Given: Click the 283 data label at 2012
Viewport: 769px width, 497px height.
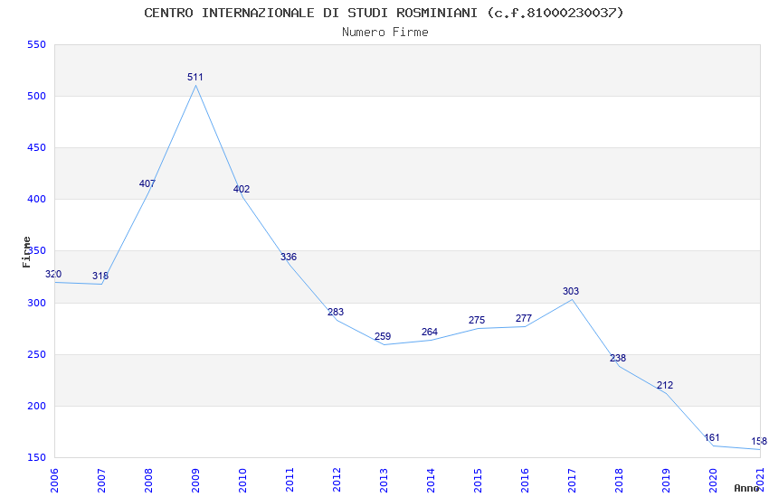Looking at the screenshot, I should tap(336, 312).
